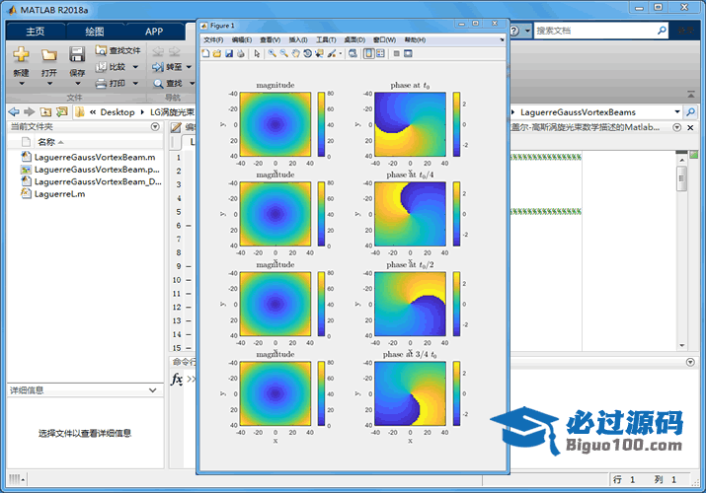Select the Pan hand tool in Figure
The height and width of the screenshot is (493, 706).
[x=295, y=53]
